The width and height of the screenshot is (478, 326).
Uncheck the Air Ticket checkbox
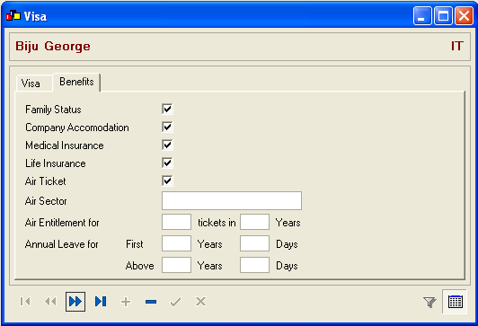(167, 181)
